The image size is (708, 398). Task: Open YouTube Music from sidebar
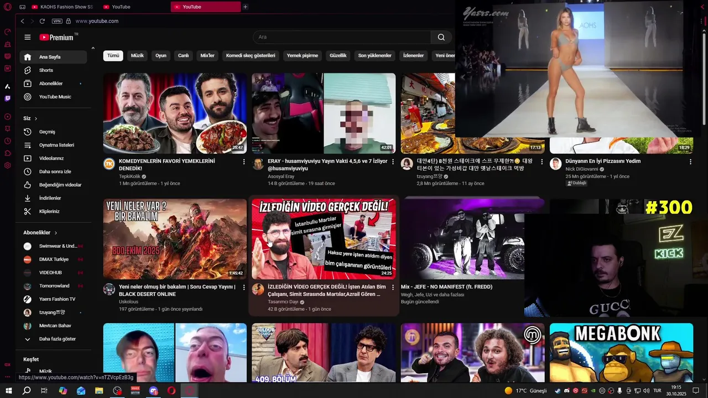(53, 97)
